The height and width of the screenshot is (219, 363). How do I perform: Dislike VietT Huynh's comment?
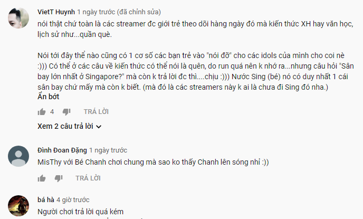coord(66,112)
